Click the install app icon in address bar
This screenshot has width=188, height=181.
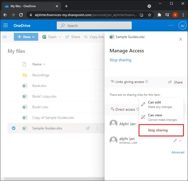(142, 15)
